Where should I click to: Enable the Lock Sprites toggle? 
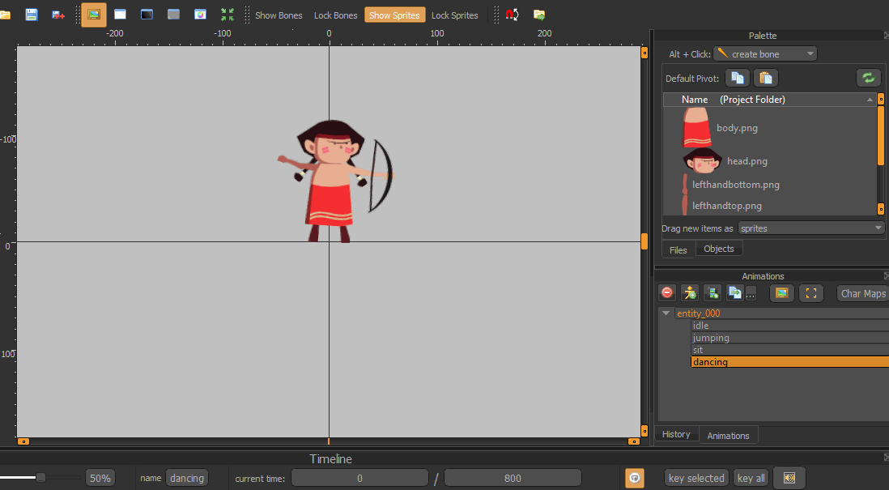(x=454, y=15)
